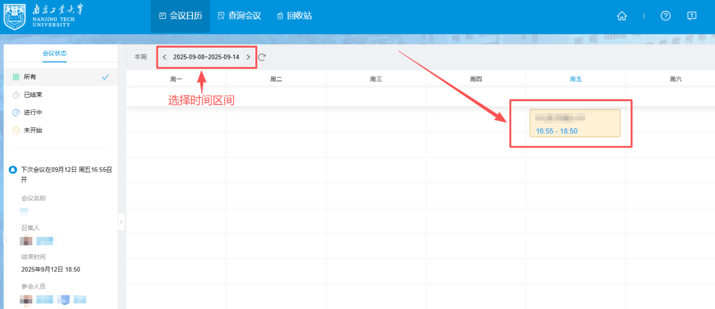This screenshot has width=715, height=309.
Task: Filter meetings by 已结束 status
Action: tap(32, 95)
